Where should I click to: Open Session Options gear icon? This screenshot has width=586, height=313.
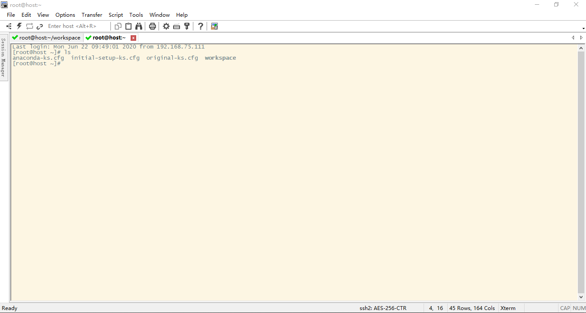166,26
